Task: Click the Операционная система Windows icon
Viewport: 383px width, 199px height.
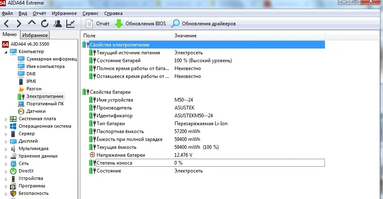Action: coord(13,126)
